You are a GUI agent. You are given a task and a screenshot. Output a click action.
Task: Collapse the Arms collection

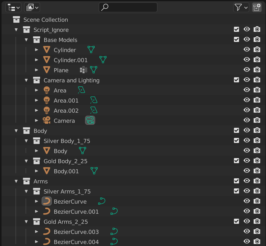pos(16,181)
